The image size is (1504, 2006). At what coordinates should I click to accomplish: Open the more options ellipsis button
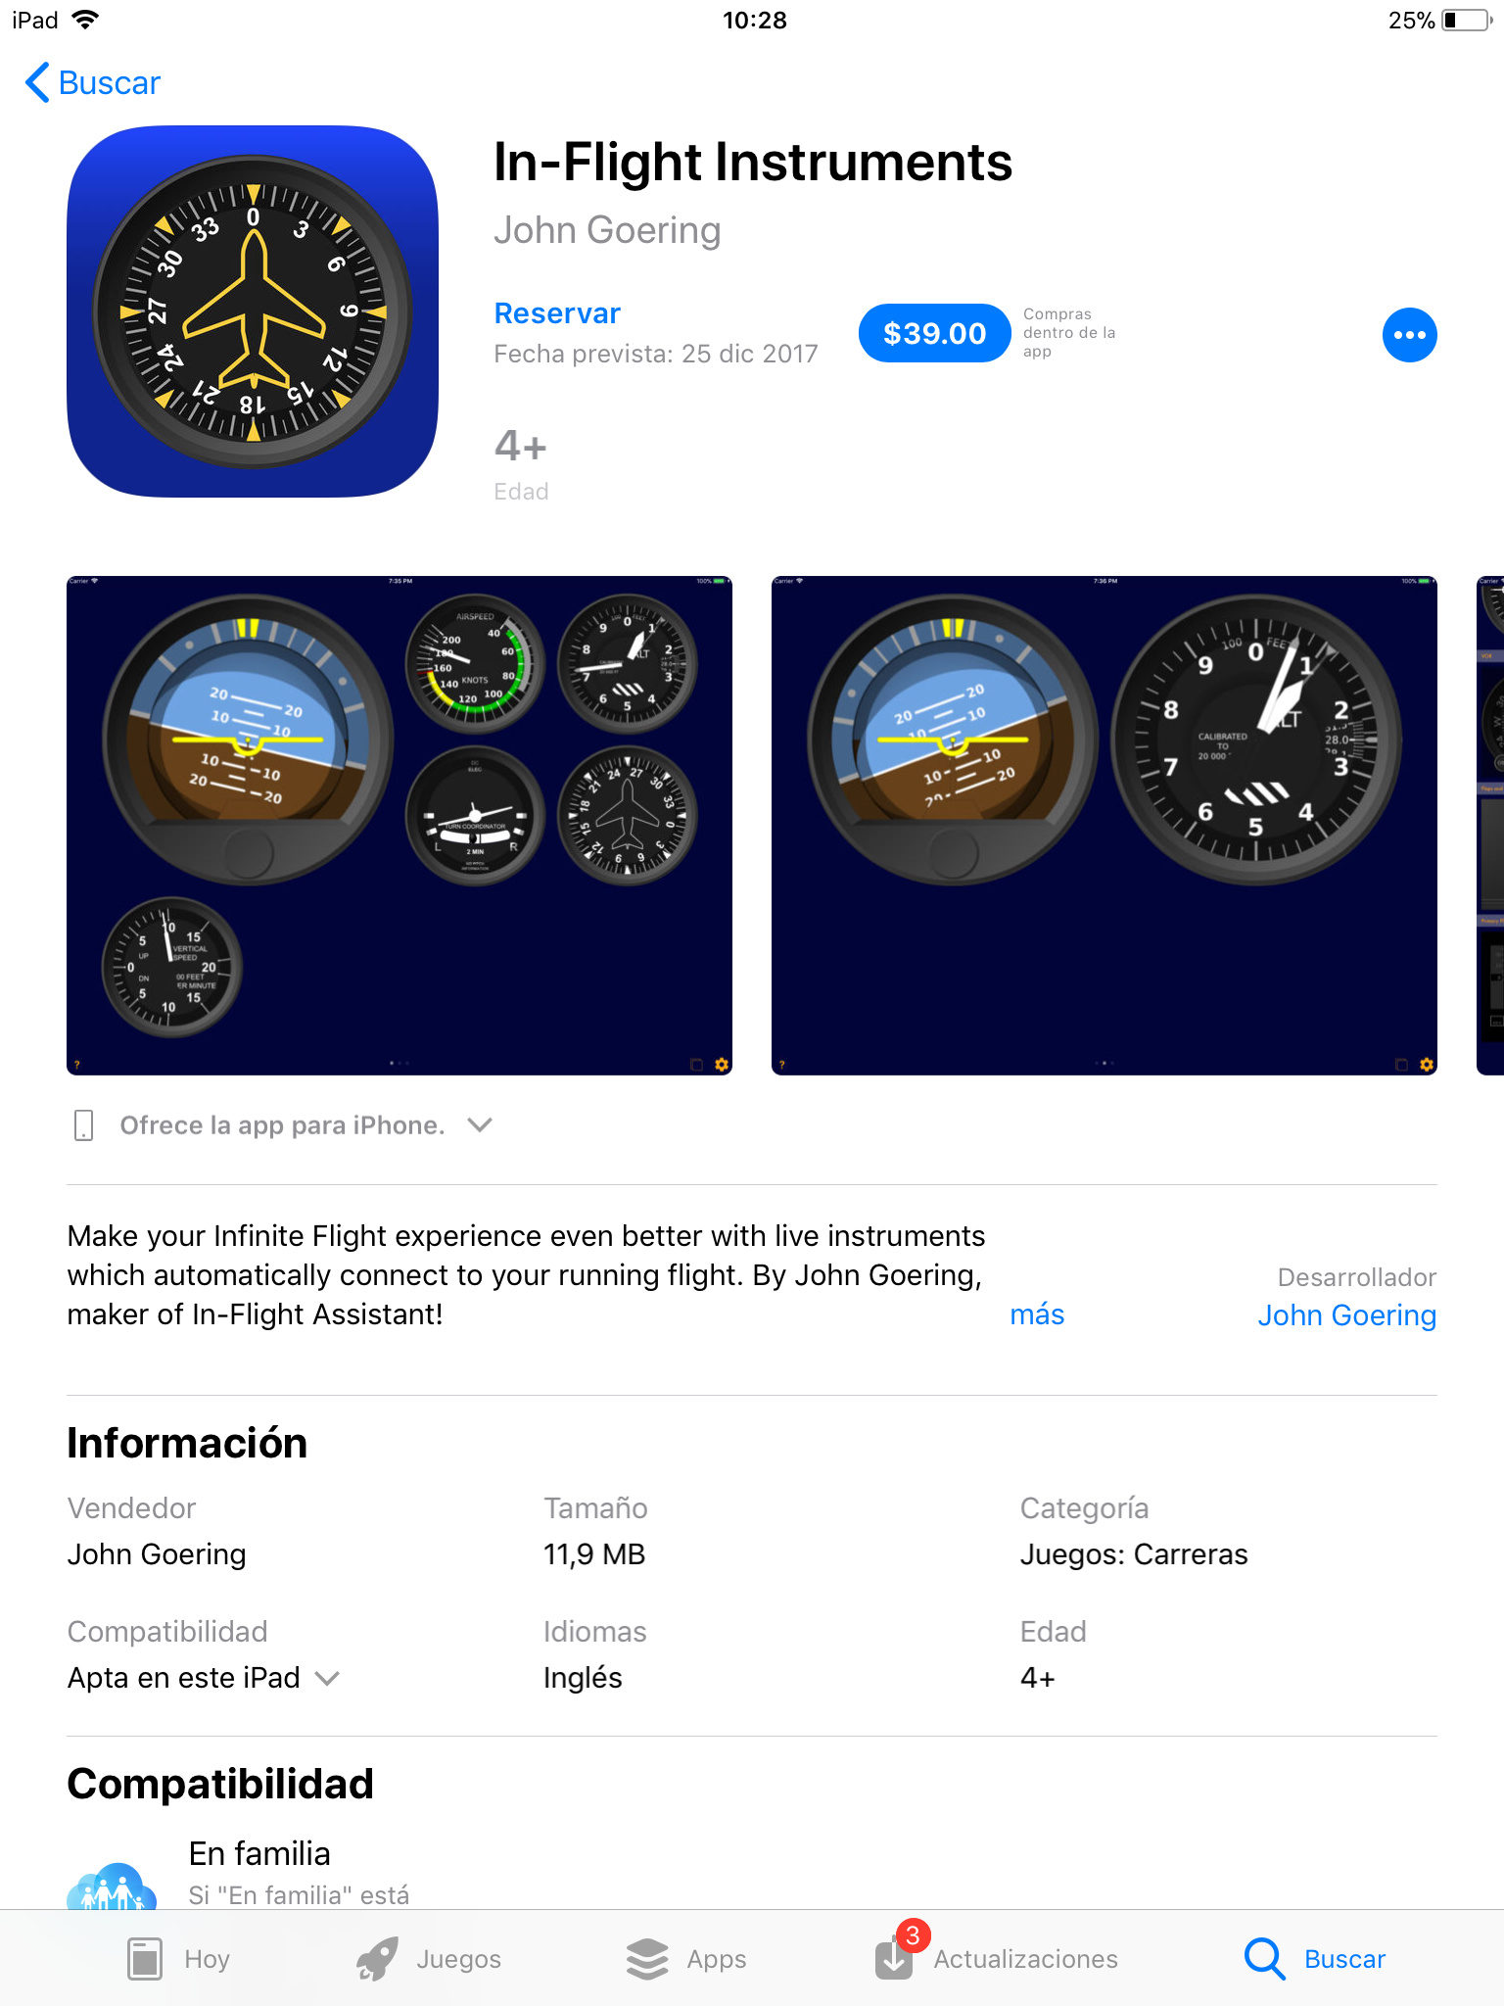tap(1409, 335)
